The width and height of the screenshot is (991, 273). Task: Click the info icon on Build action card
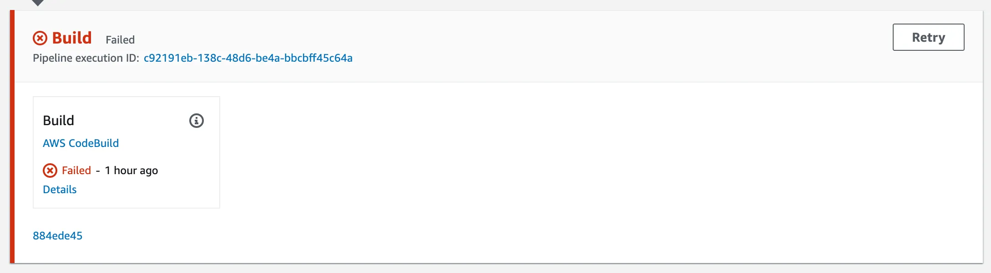pos(197,121)
